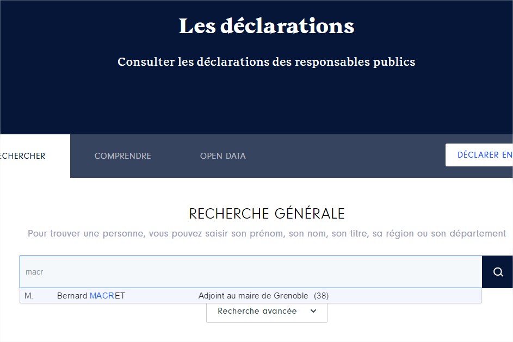Click the 'M.' civility in suggestion row
Viewport: 513px width, 342px height.
pos(29,296)
